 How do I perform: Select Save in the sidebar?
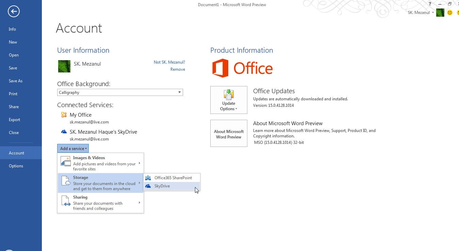coord(21,68)
